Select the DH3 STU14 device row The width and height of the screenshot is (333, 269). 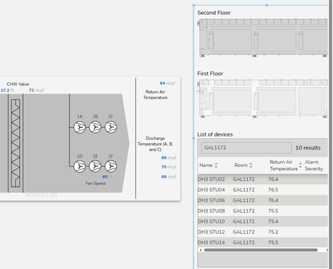pyautogui.click(x=263, y=242)
